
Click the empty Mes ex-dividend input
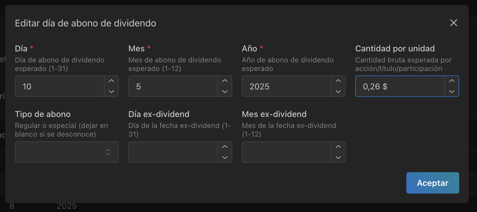[x=287, y=152]
